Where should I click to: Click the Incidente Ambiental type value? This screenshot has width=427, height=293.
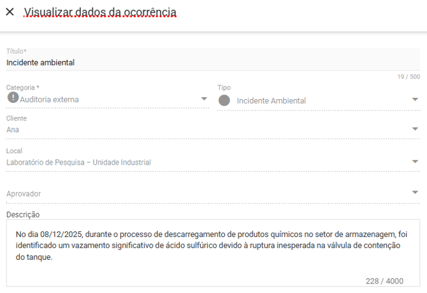point(271,100)
